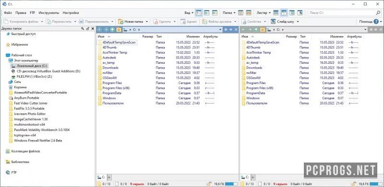Set Lister to single horizontal layout icon
This screenshot has height=187, width=384.
point(276,13)
